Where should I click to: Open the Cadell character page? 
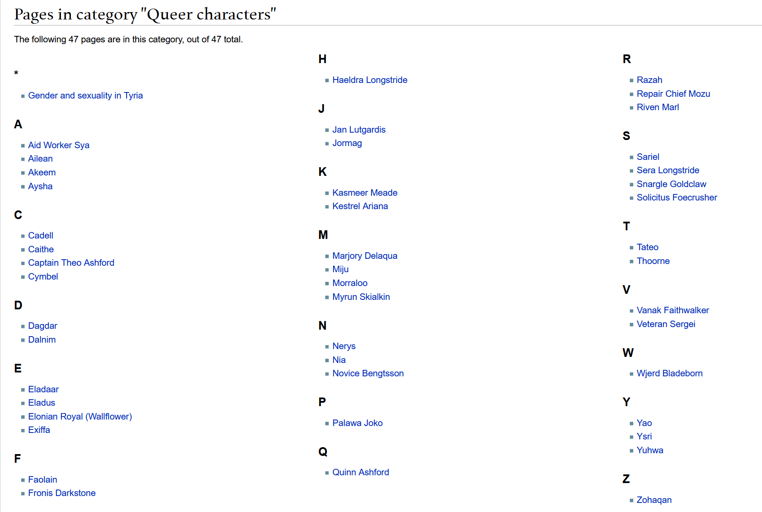[41, 235]
